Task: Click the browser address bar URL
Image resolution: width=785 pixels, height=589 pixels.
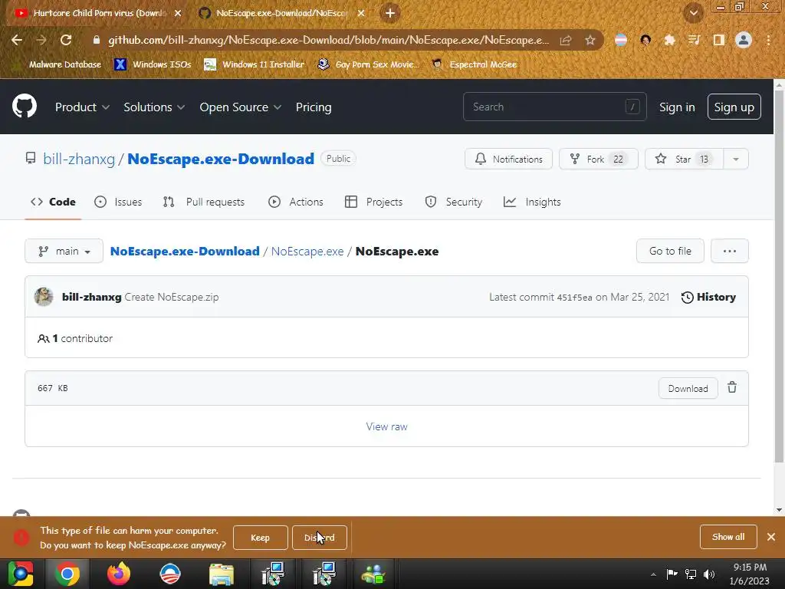Action: [328, 40]
